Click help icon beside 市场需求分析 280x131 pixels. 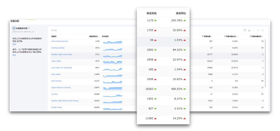click(x=29, y=28)
